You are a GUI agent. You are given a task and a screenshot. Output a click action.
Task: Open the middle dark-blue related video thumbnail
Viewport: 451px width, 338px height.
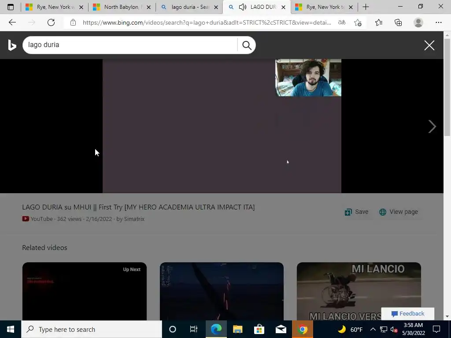[x=222, y=291]
